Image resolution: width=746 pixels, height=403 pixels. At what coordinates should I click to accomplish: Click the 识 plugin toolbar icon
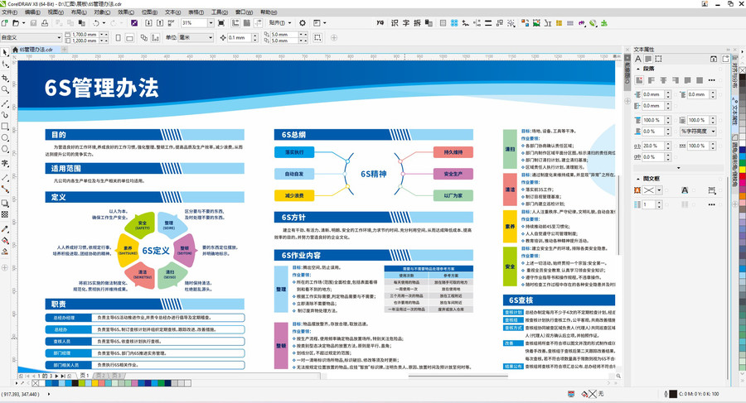click(395, 23)
